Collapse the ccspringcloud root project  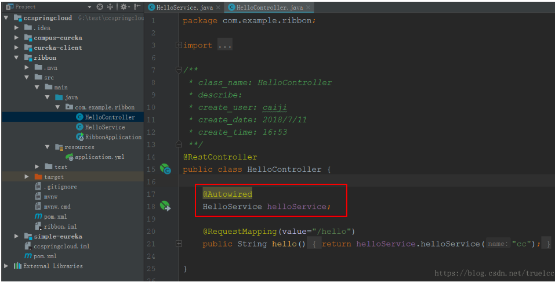6,18
